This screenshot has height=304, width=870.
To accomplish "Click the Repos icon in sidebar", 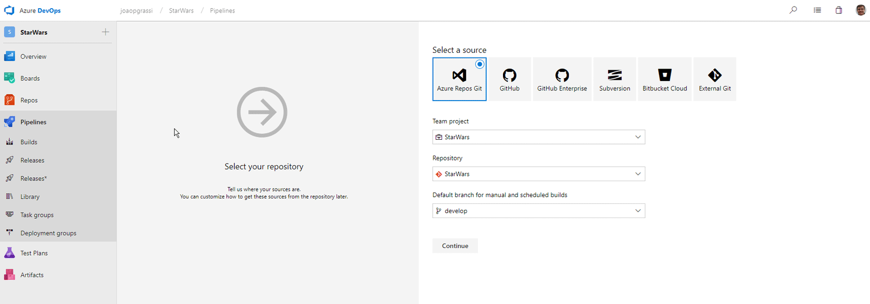I will click(x=9, y=100).
